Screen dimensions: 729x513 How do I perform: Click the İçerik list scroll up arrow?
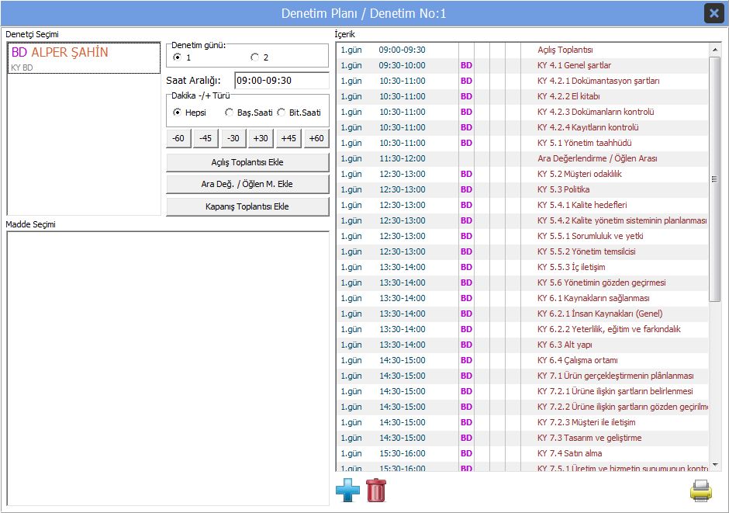[714, 50]
